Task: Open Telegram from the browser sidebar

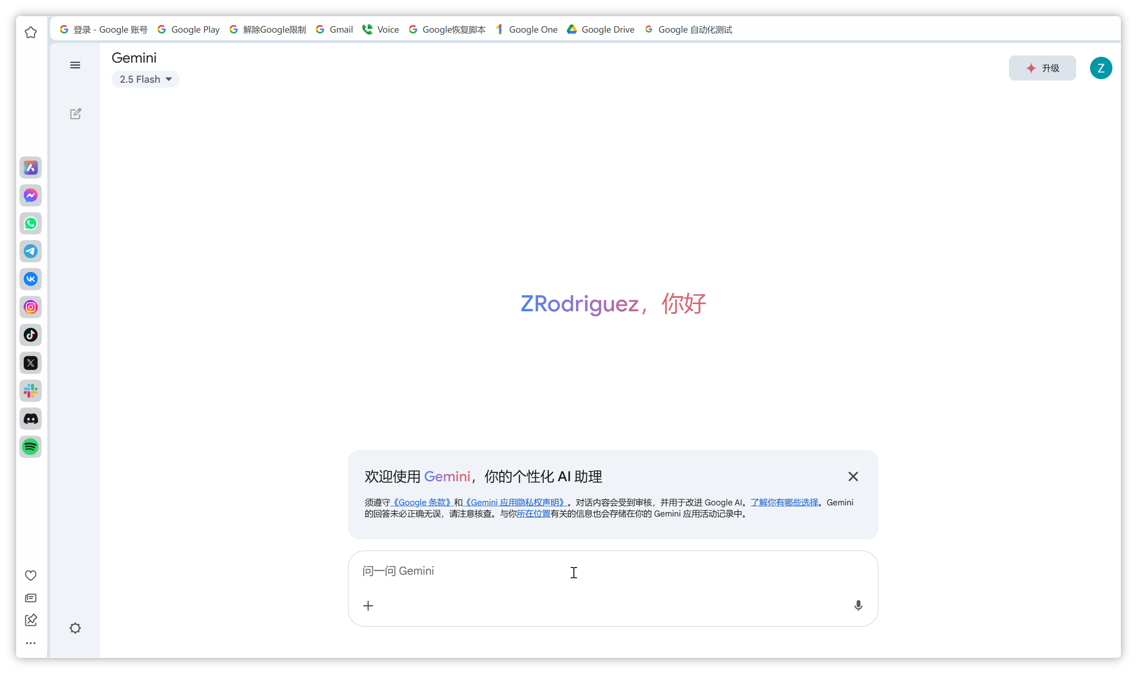Action: 30,251
